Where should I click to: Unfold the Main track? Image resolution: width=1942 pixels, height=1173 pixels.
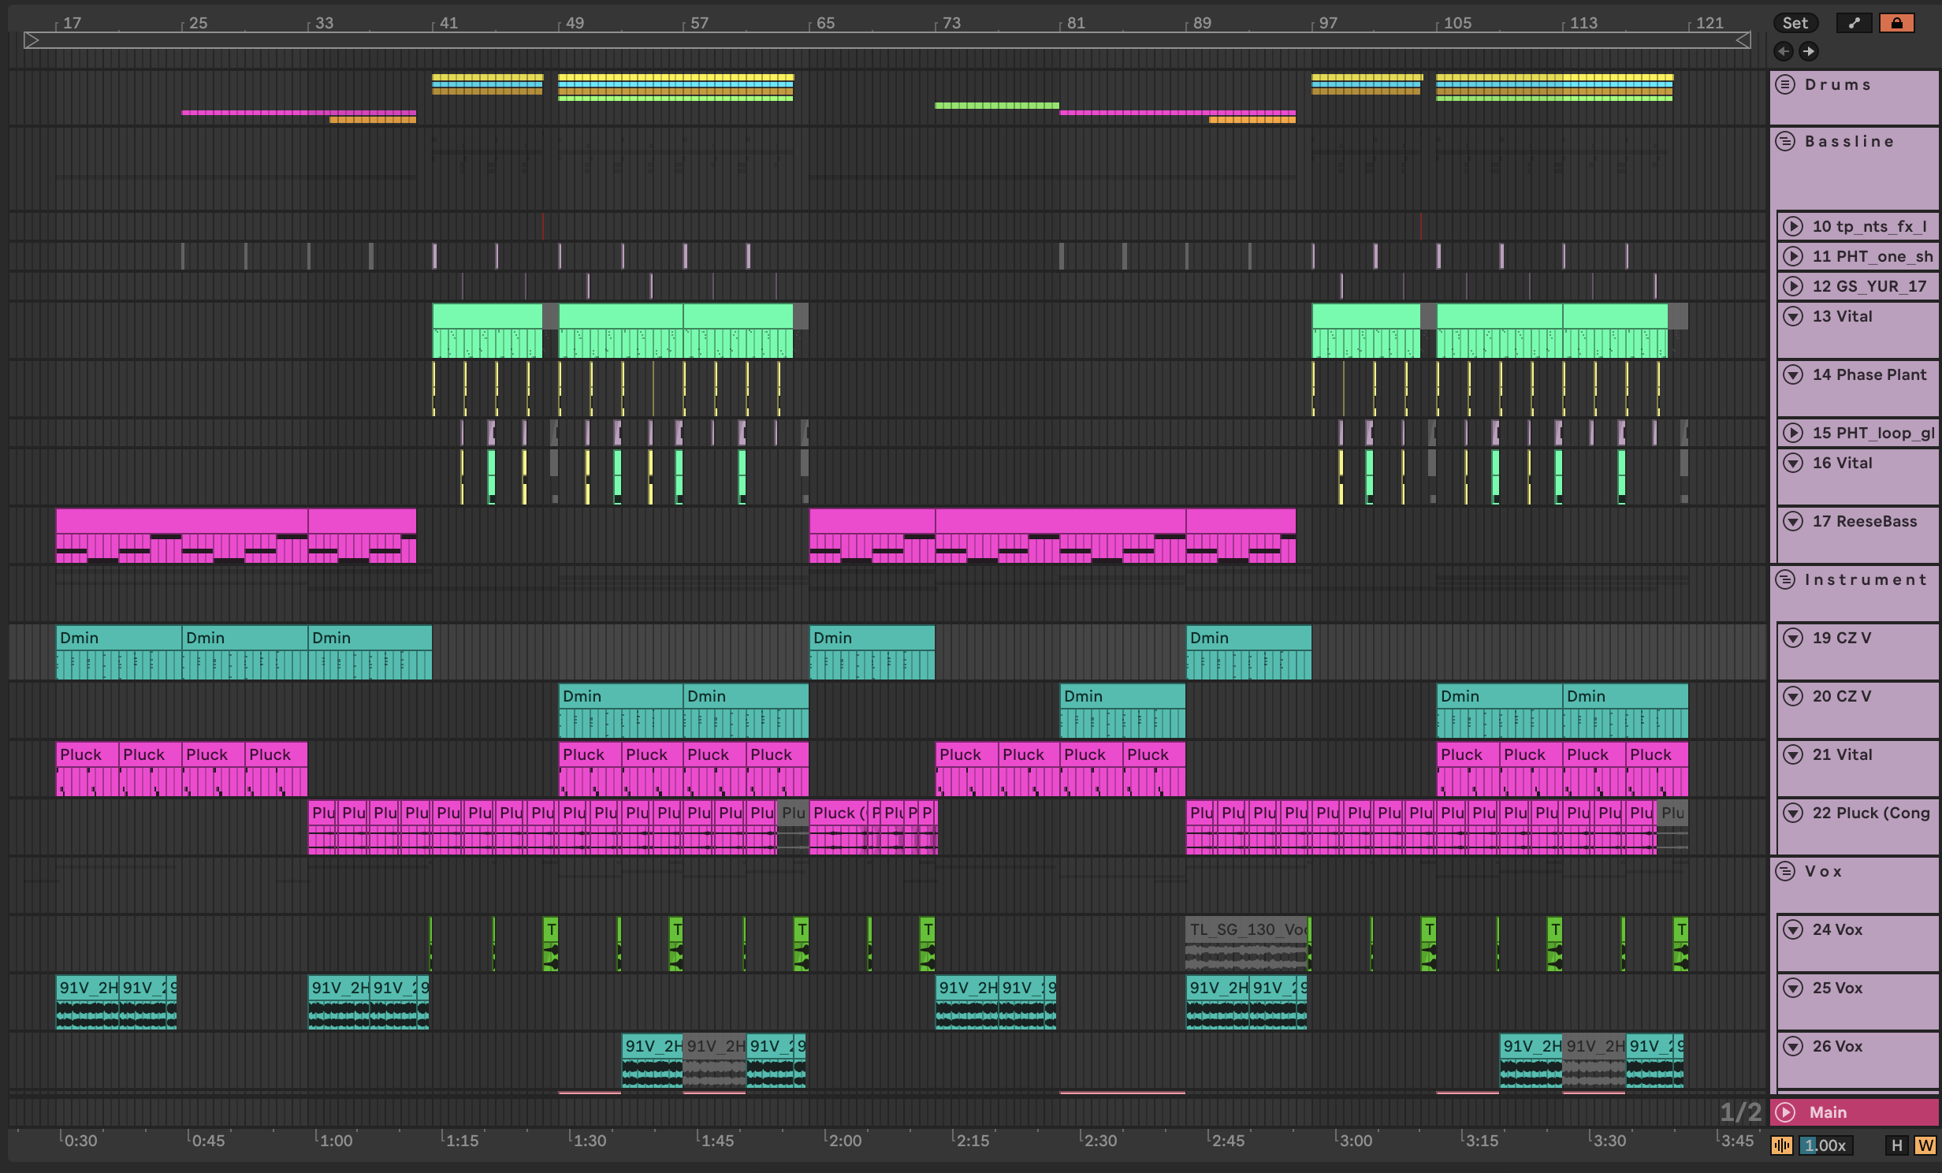pos(1785,1112)
